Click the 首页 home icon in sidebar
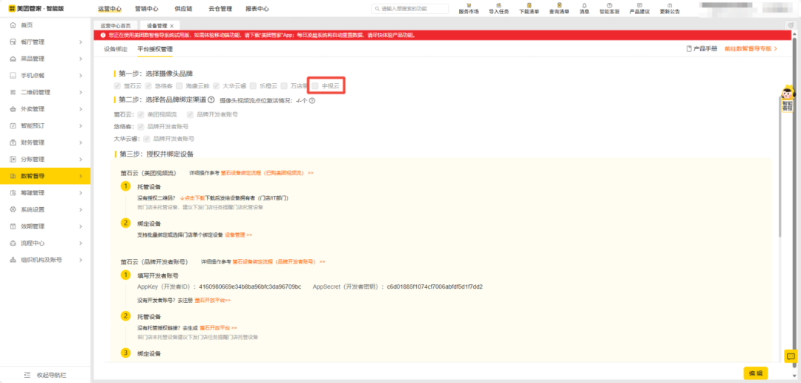 pos(13,25)
